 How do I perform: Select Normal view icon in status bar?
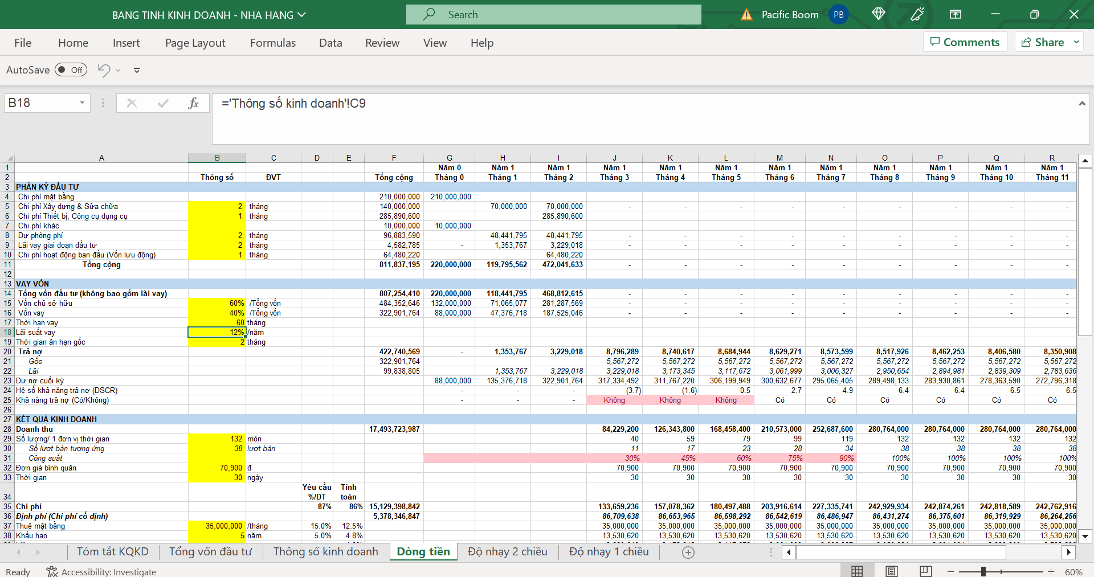pos(857,571)
